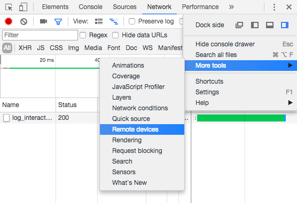
Task: Dock DevTools to the right
Action: [x=285, y=25]
